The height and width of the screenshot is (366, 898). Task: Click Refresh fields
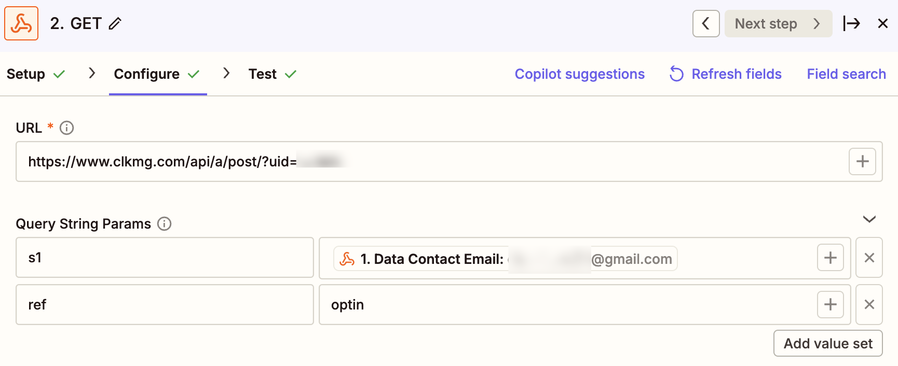(726, 74)
